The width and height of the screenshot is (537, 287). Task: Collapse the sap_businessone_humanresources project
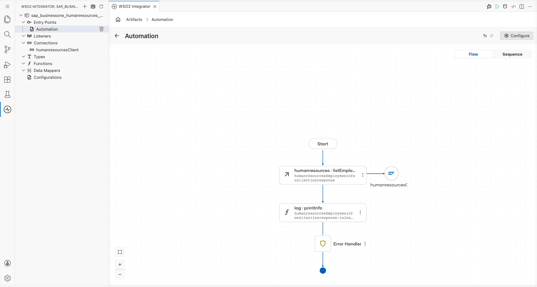pos(21,15)
